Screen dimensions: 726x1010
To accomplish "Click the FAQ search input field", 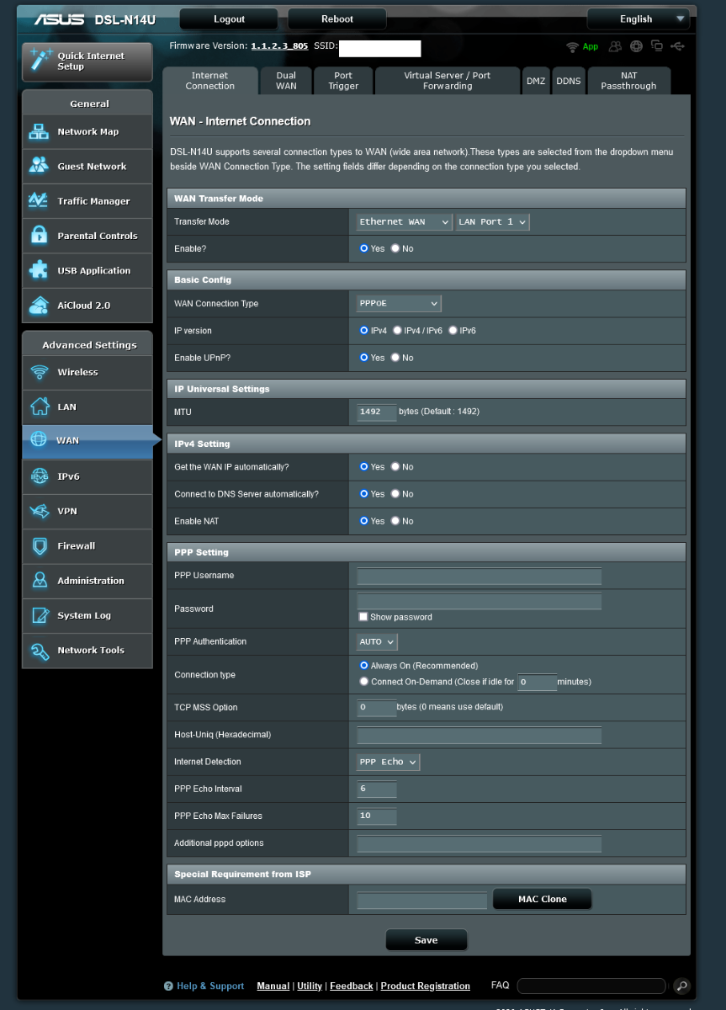I will click(592, 986).
